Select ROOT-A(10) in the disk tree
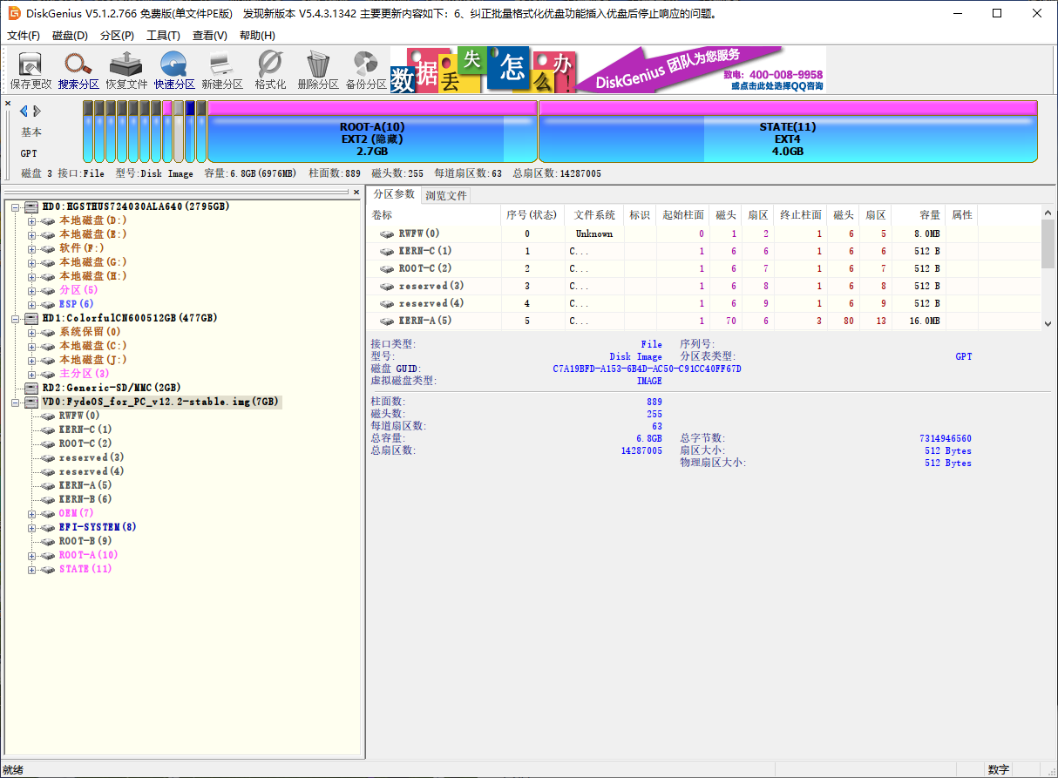 click(x=88, y=555)
